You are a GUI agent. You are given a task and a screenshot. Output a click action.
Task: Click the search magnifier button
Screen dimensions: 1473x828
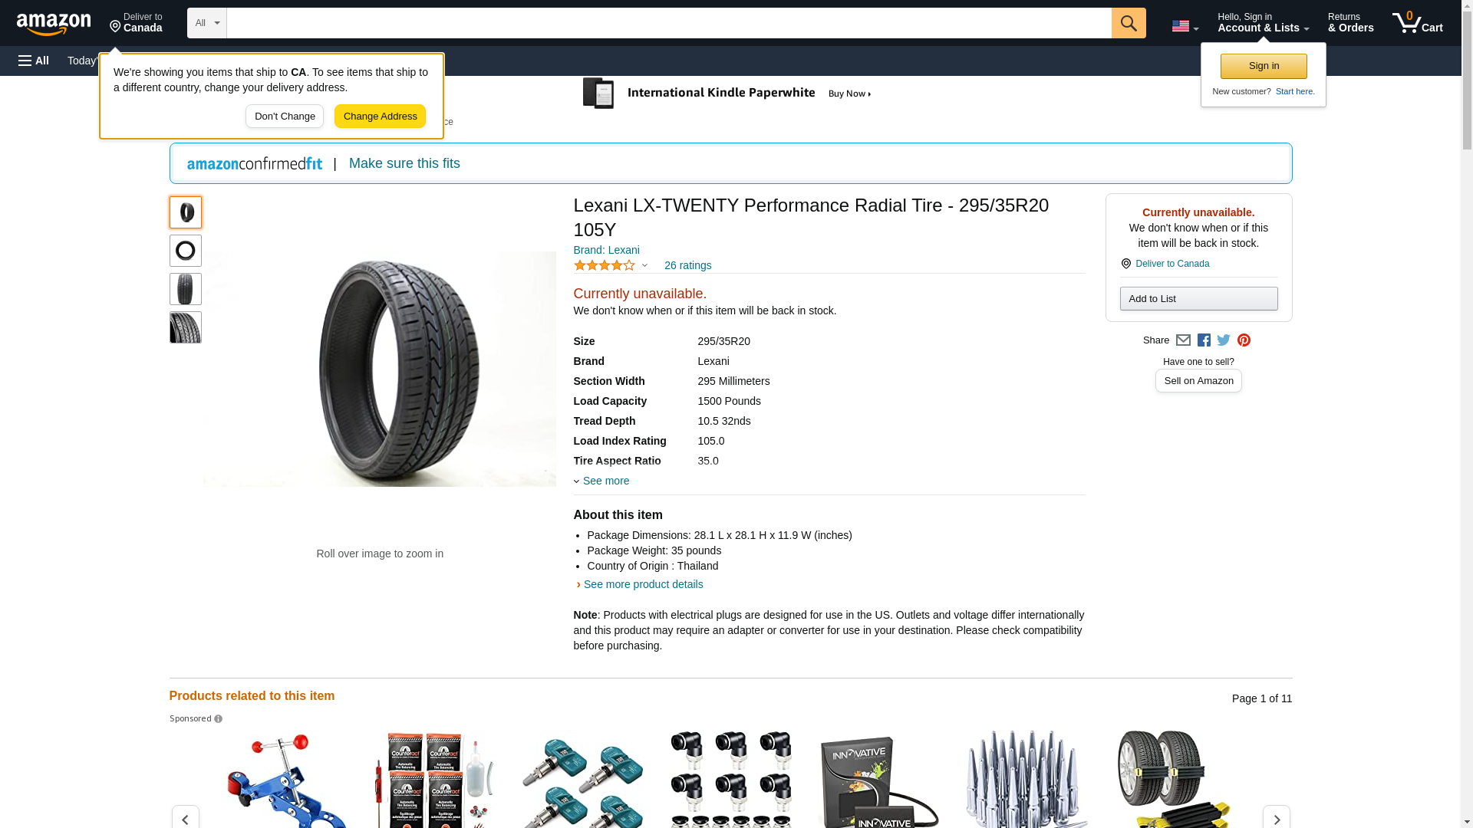[1128, 23]
